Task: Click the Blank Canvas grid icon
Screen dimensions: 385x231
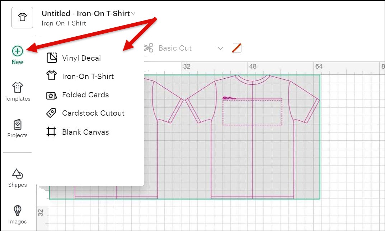Action: pos(52,132)
